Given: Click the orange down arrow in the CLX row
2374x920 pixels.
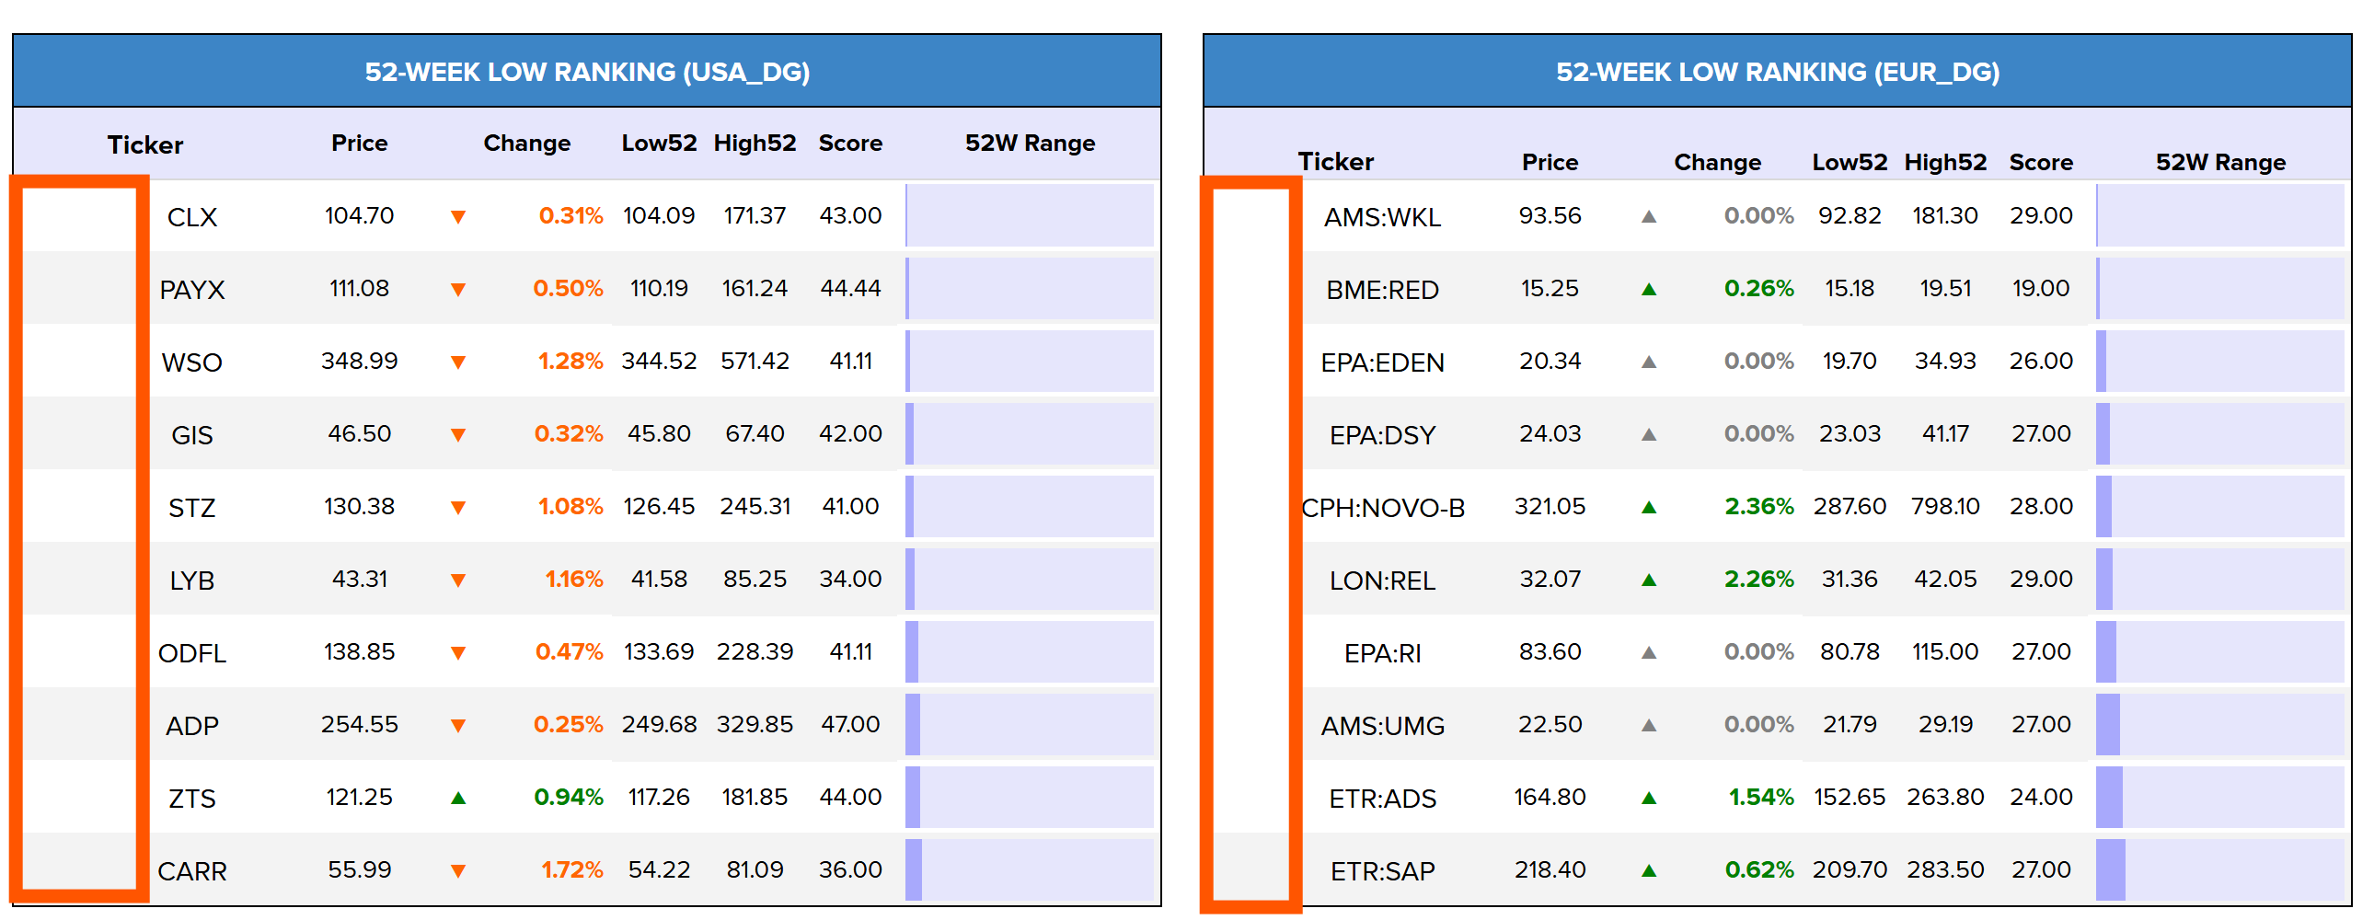Looking at the screenshot, I should click(x=458, y=216).
